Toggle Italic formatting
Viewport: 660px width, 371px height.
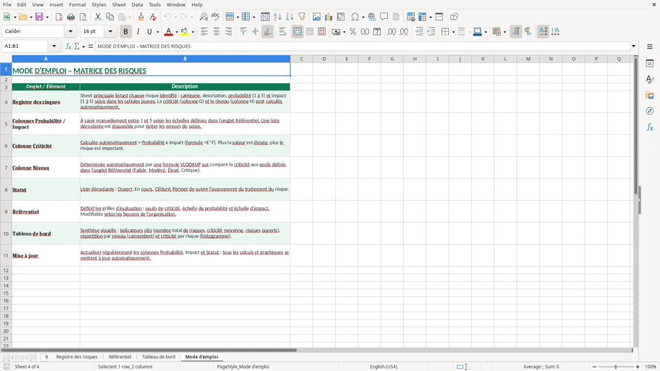click(x=138, y=32)
